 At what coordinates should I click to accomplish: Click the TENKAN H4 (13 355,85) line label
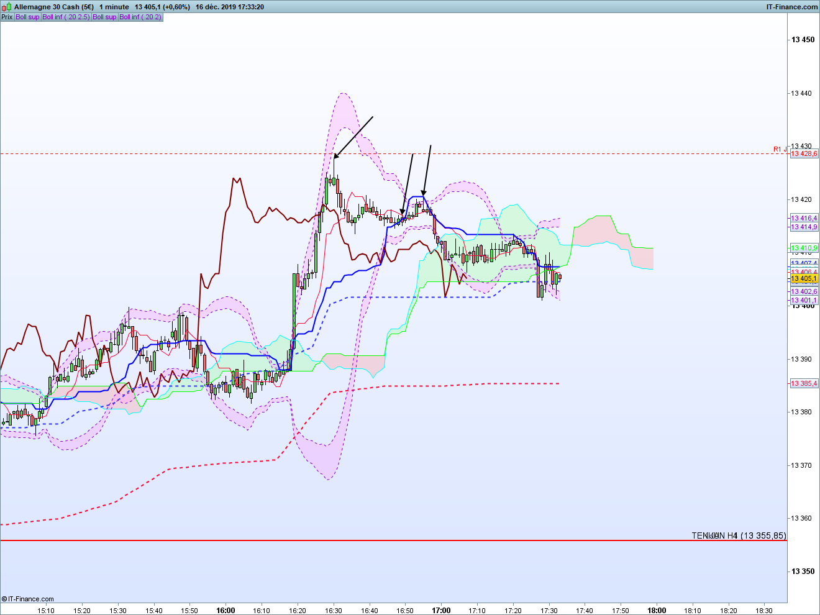coord(739,535)
